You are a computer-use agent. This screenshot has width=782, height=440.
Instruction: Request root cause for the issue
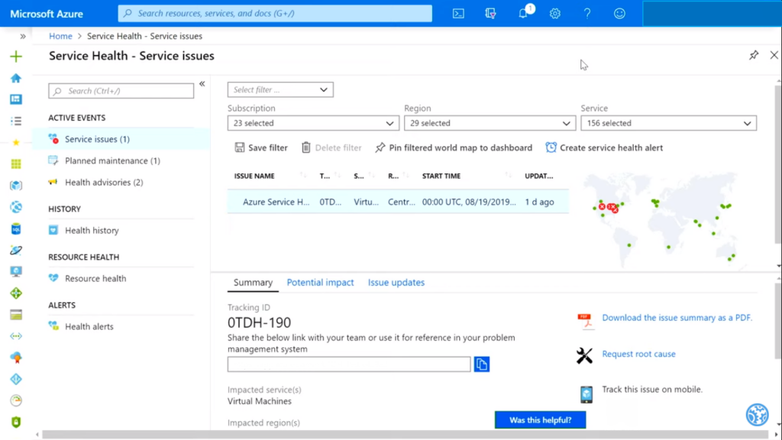click(x=638, y=354)
